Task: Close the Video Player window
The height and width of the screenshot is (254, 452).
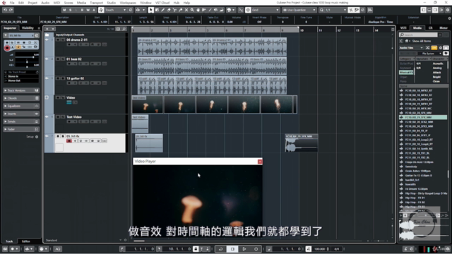Action: (x=260, y=162)
